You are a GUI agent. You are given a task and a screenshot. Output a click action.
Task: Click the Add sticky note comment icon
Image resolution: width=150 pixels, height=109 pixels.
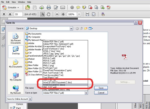click(78, 8)
